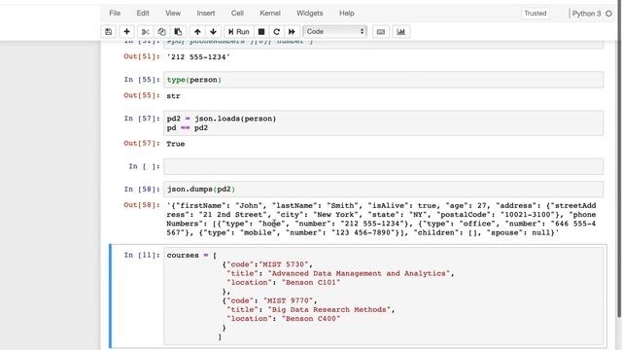Click the "Advanced Data Management and Analytics" string
The width and height of the screenshot is (622, 350).
[360, 273]
